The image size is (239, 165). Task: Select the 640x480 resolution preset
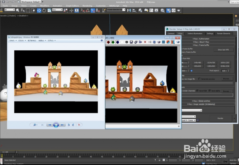pos(198,63)
